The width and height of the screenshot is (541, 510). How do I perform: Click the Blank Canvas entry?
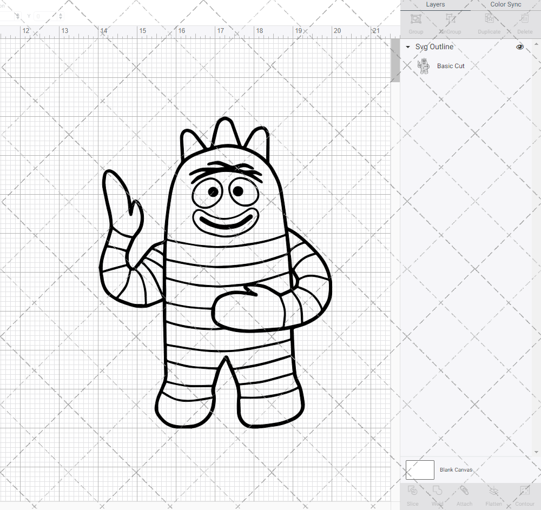click(x=456, y=470)
